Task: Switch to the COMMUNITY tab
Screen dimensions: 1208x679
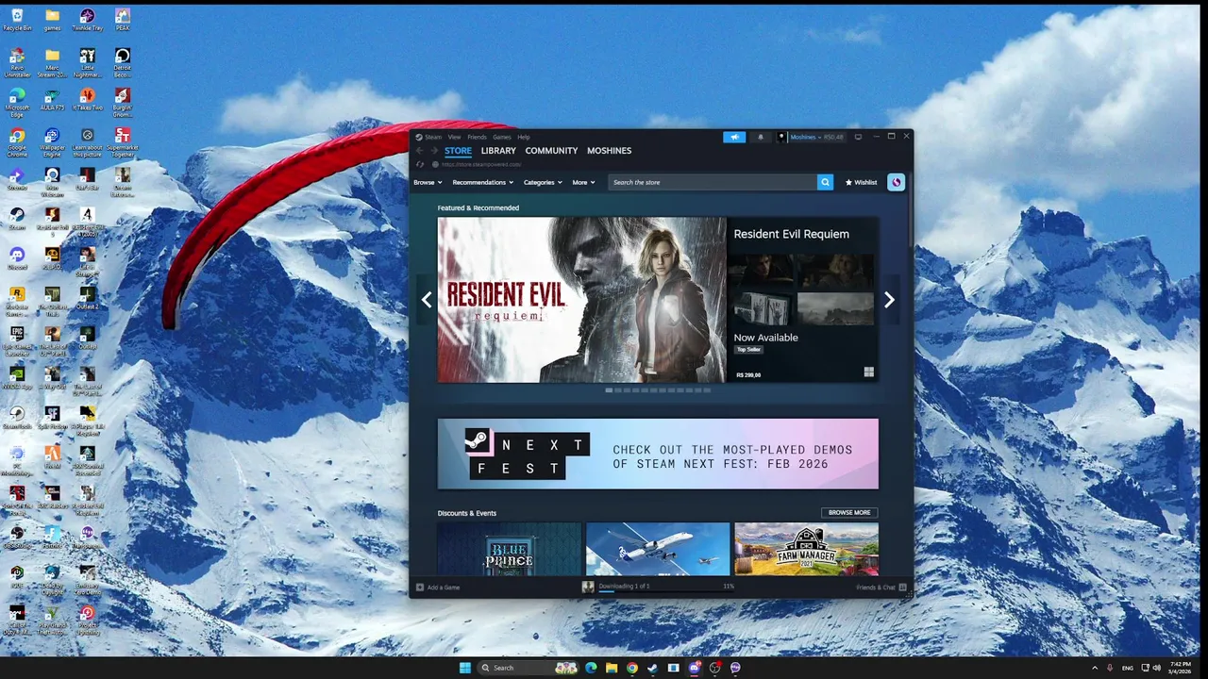Action: [x=551, y=151]
